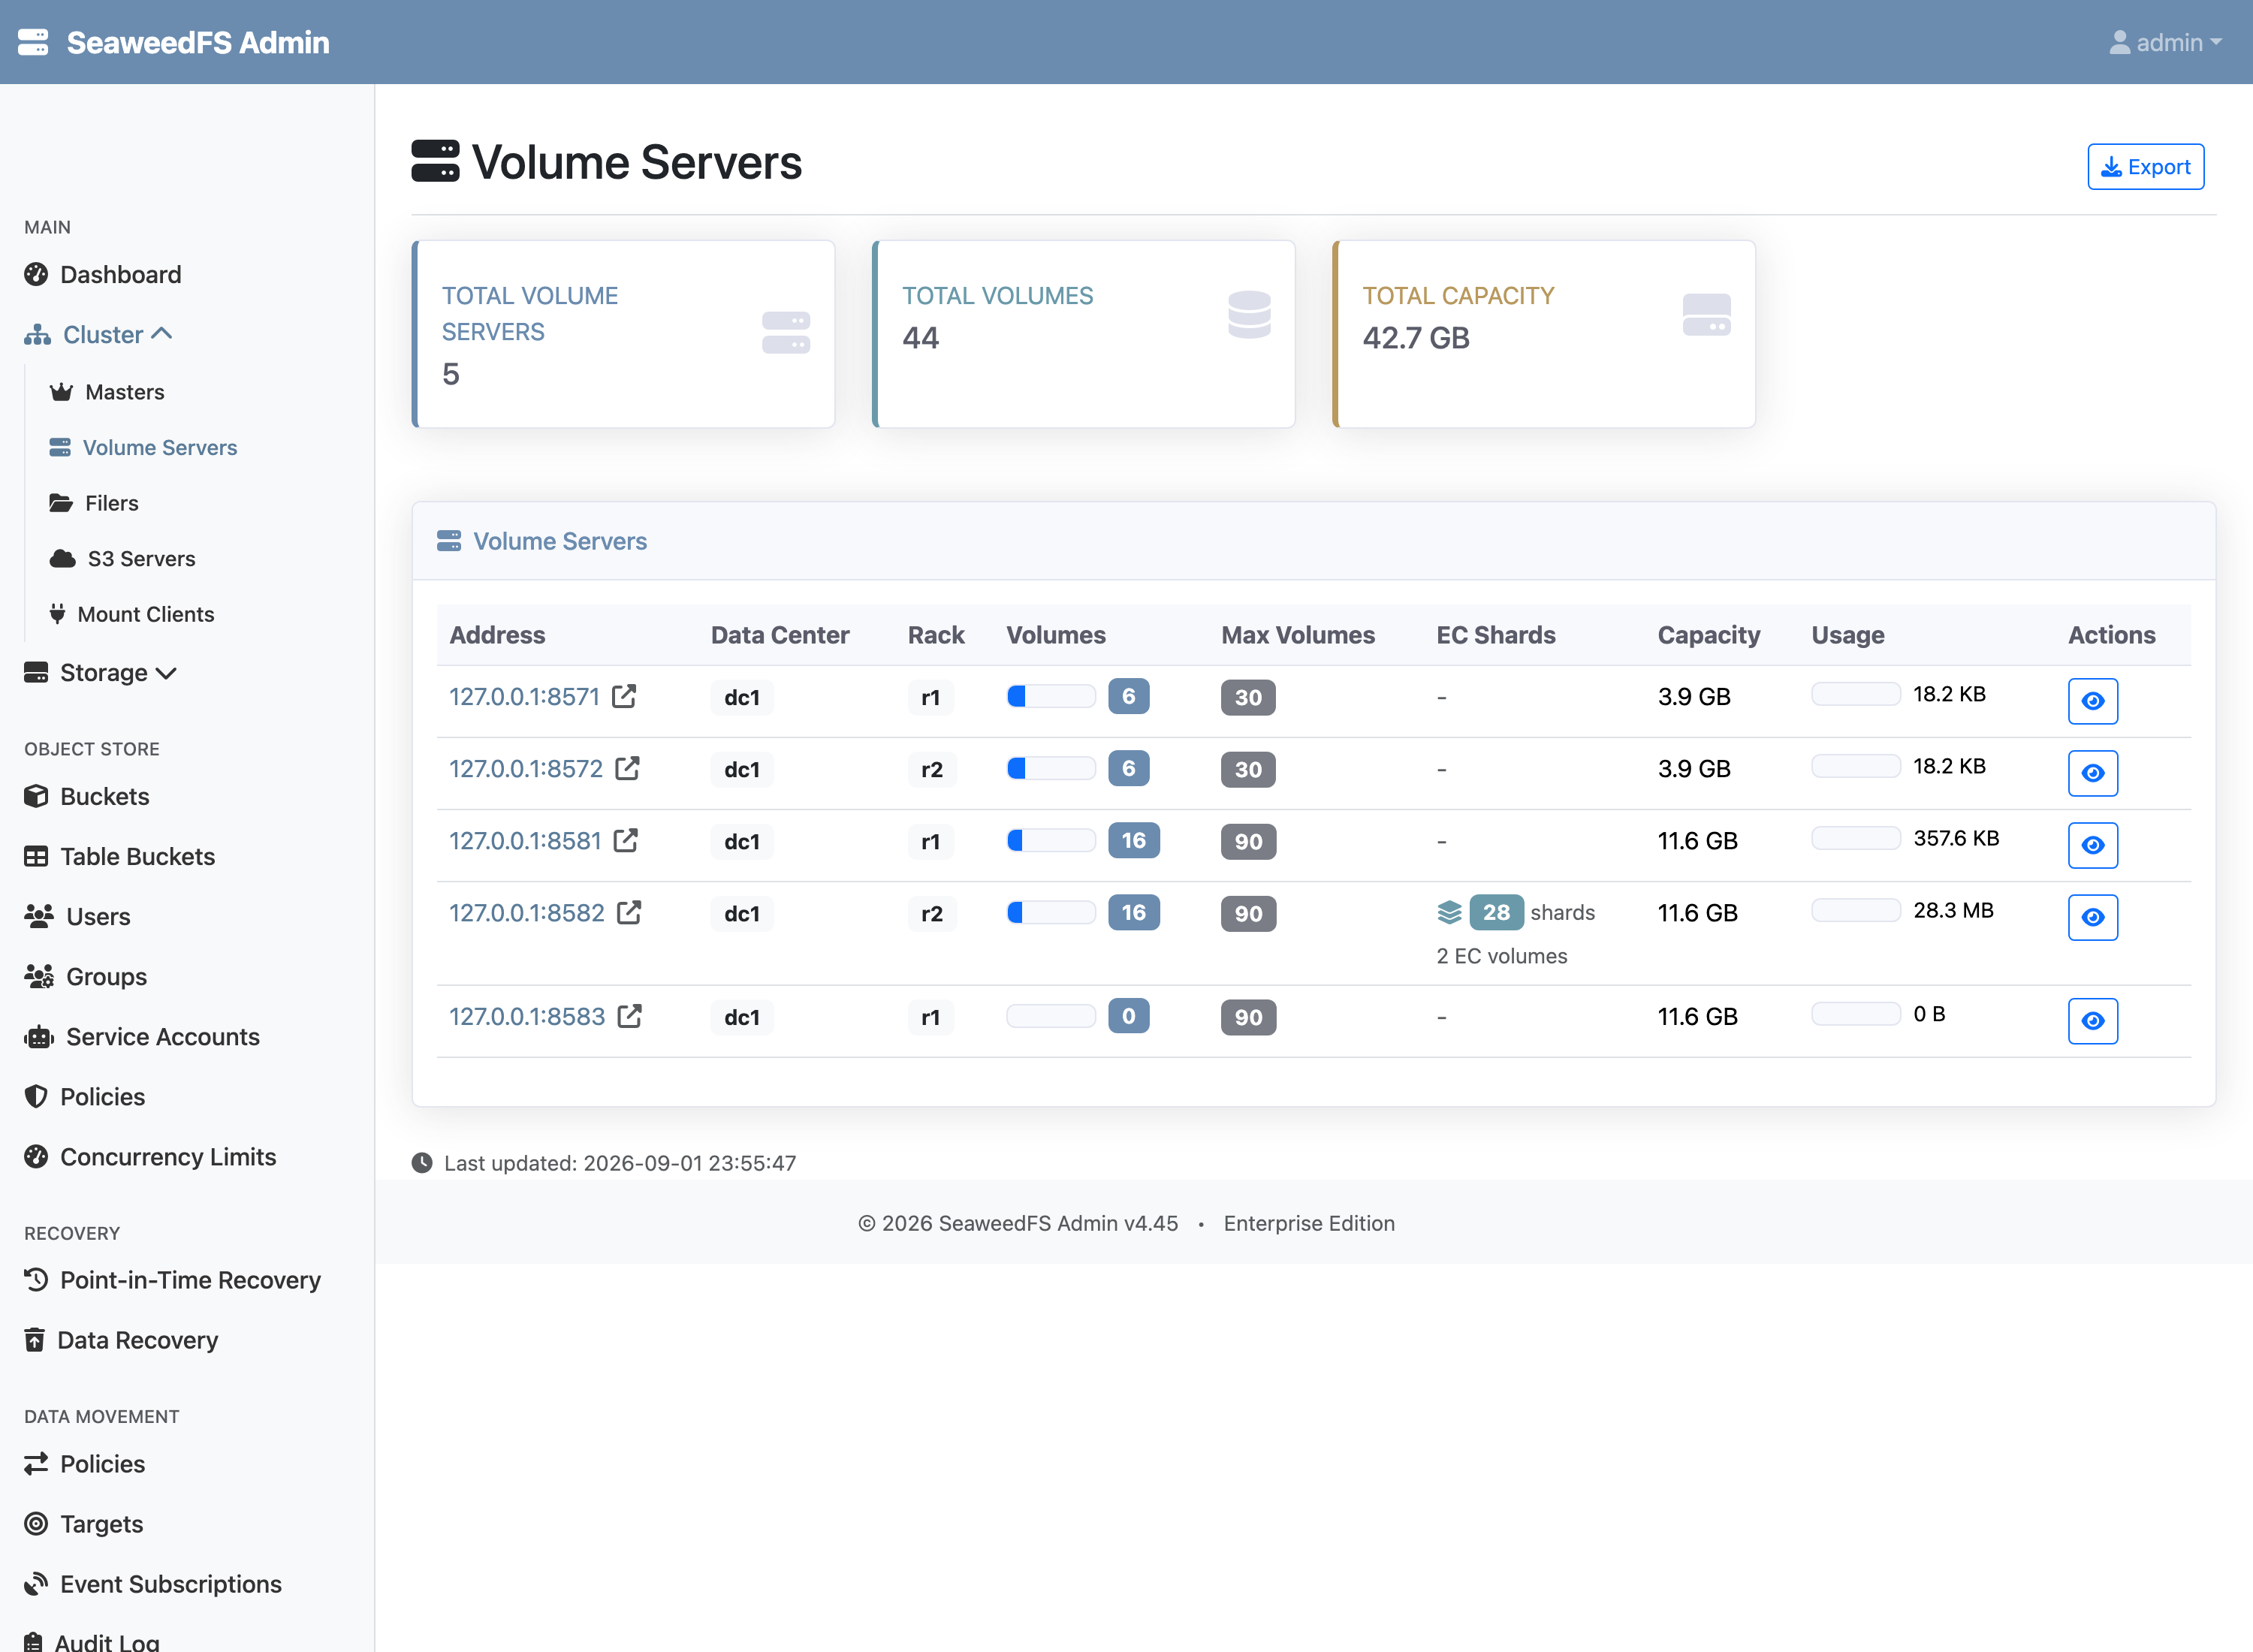View details of server 127.0.0.1:8581
This screenshot has height=1652, width=2253.
(2092, 844)
